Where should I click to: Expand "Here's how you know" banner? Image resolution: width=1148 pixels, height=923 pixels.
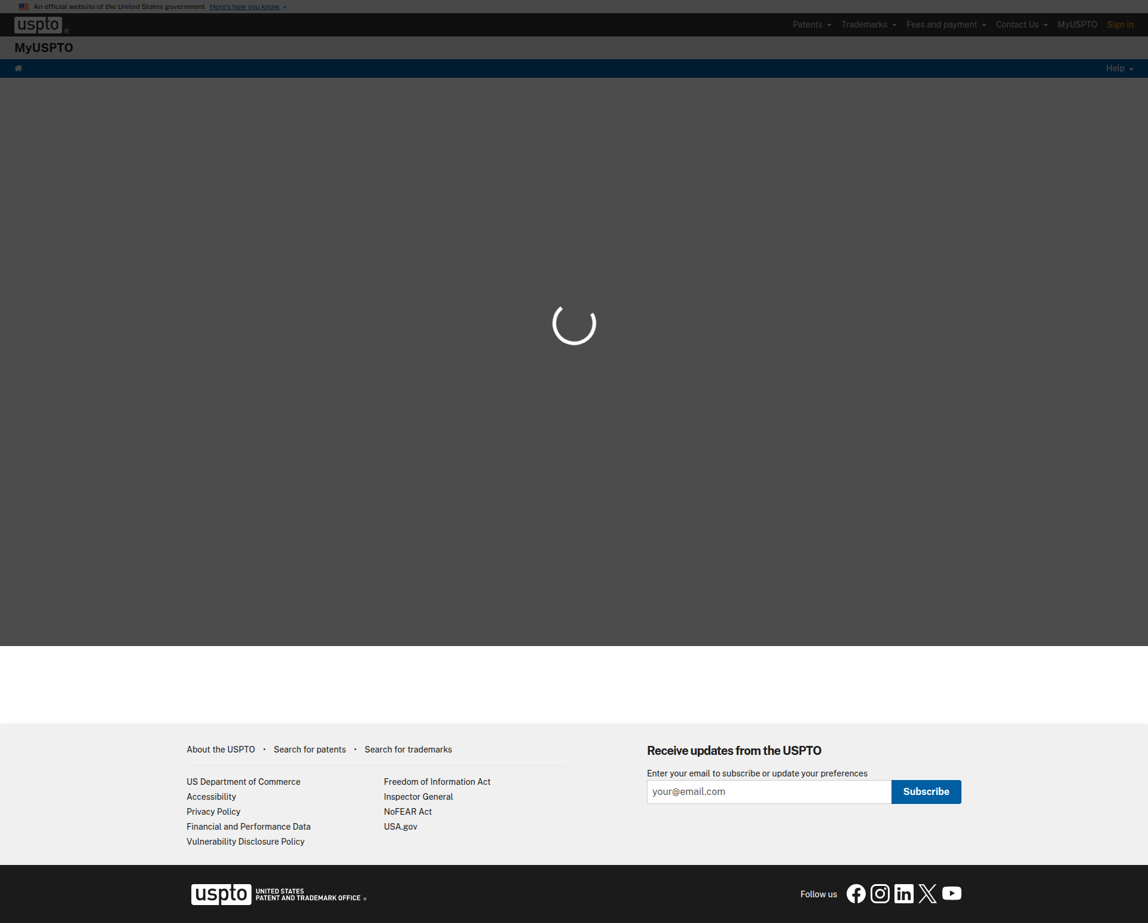coord(248,7)
